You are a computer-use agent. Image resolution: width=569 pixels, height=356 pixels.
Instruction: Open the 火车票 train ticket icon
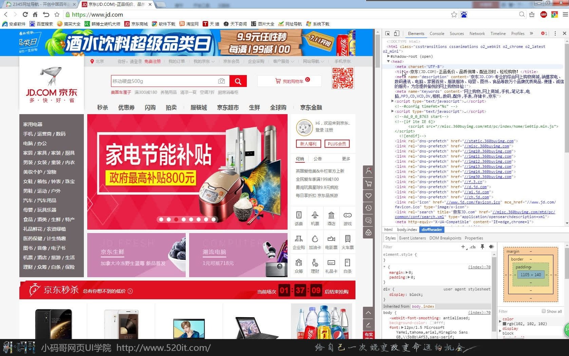[348, 242]
